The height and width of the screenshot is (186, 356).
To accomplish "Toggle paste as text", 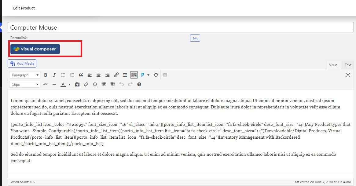I will (77, 84).
